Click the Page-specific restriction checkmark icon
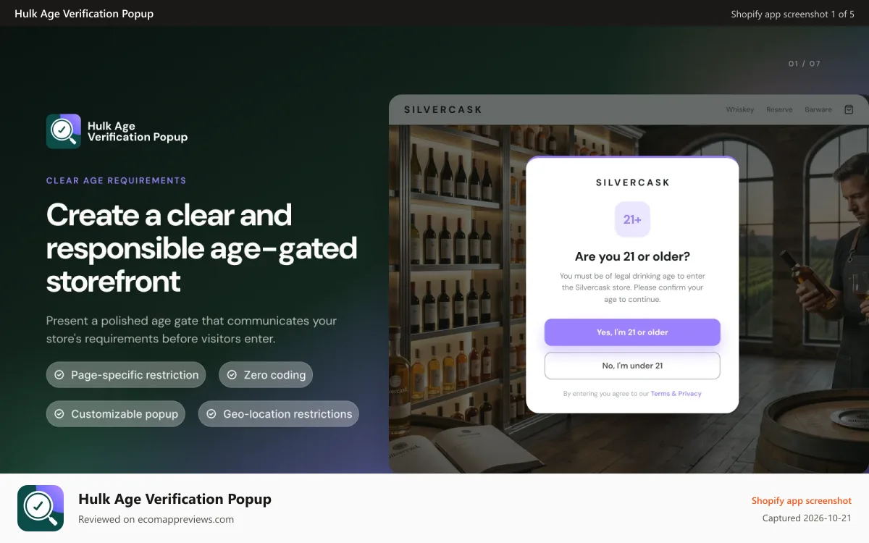 pos(59,375)
